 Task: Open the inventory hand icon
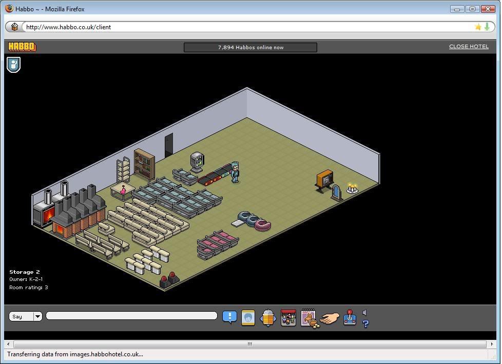tap(330, 318)
